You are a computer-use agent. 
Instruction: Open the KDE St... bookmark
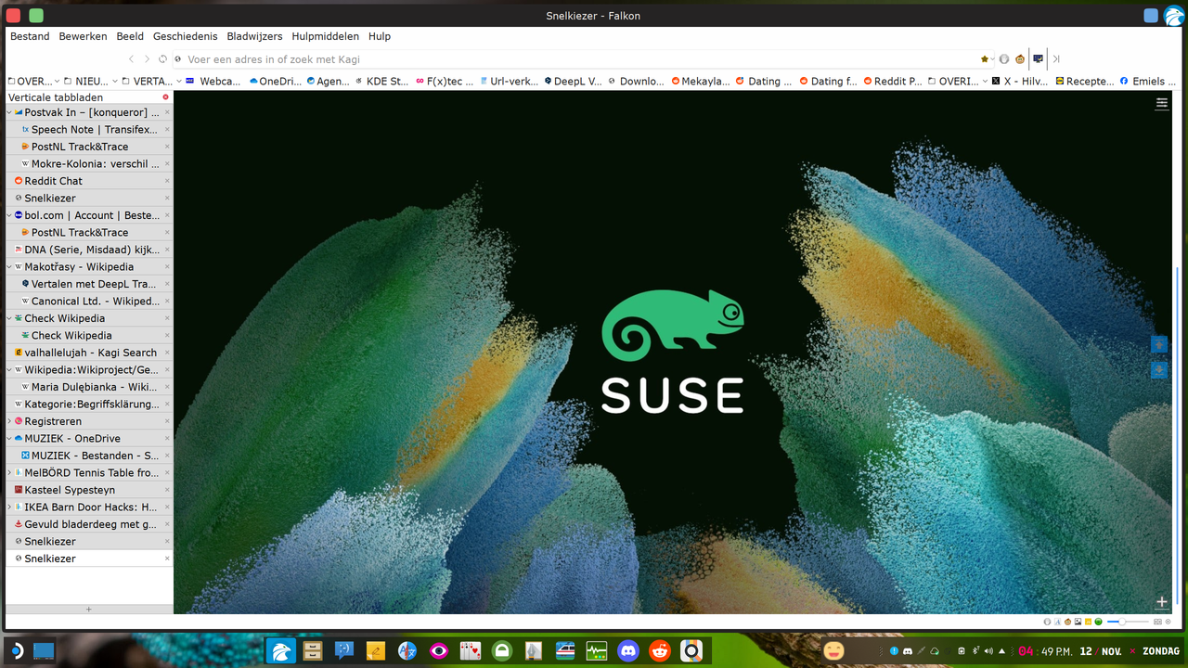pos(382,82)
